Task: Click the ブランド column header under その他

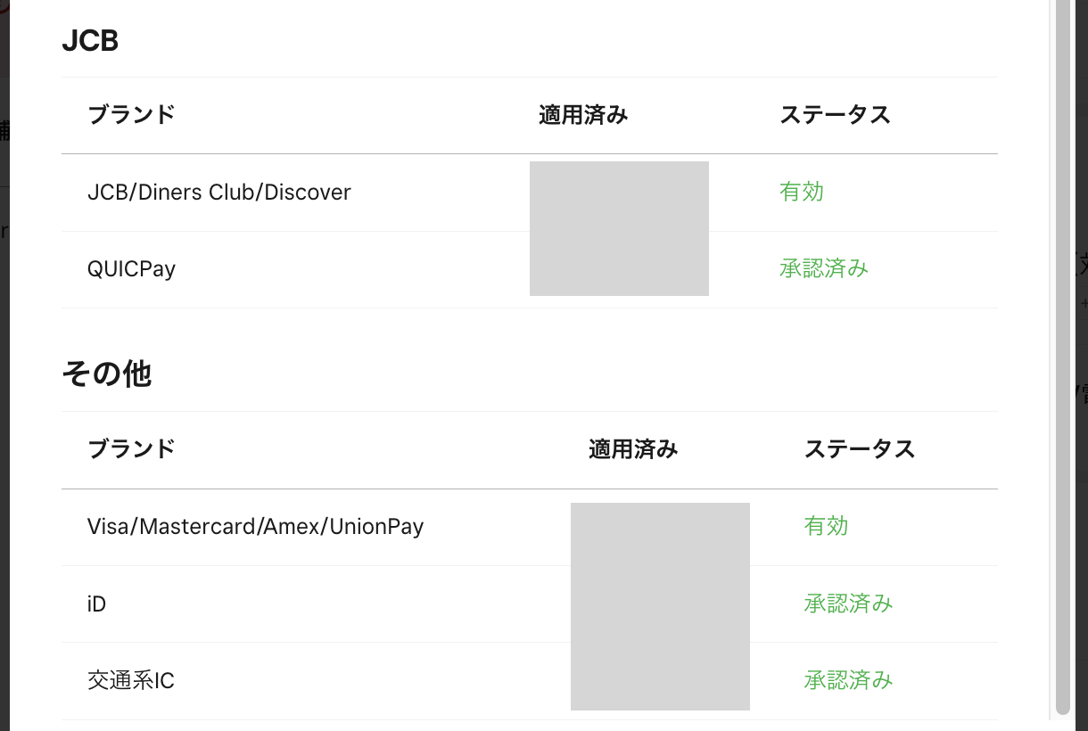Action: pos(131,449)
